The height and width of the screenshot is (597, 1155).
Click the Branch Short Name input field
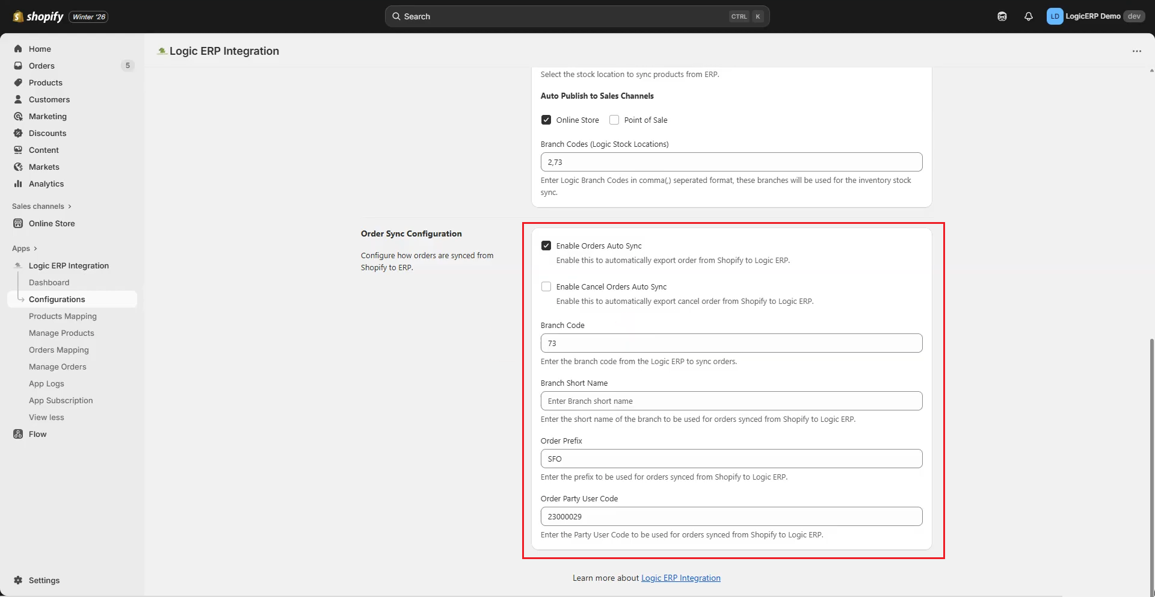click(x=731, y=401)
